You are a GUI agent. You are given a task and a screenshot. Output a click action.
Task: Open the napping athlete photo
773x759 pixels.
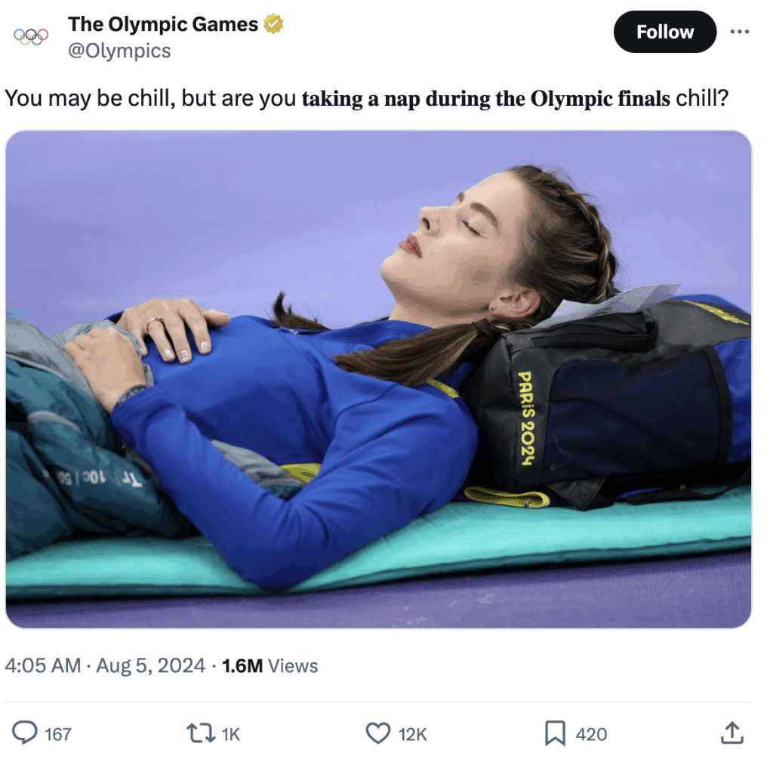click(378, 379)
